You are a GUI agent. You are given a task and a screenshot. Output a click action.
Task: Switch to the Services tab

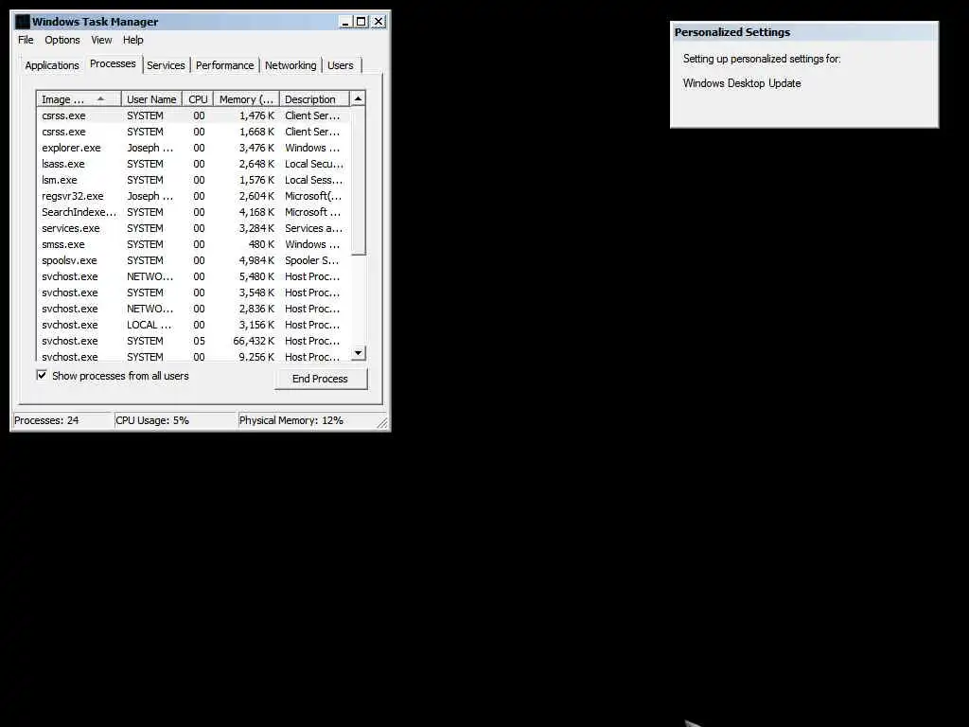click(x=166, y=65)
